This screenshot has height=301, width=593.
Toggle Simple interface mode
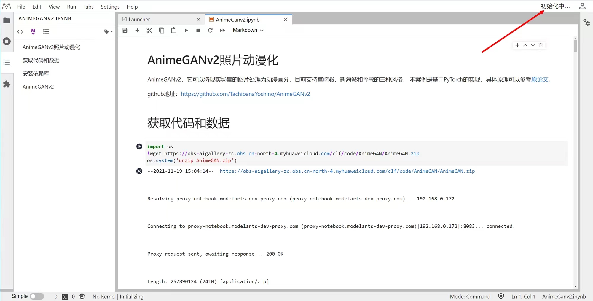[x=37, y=296]
